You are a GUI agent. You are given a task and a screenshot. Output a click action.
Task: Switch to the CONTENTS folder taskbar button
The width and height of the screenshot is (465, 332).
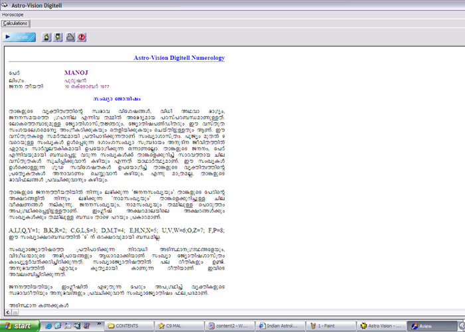click(x=129, y=326)
